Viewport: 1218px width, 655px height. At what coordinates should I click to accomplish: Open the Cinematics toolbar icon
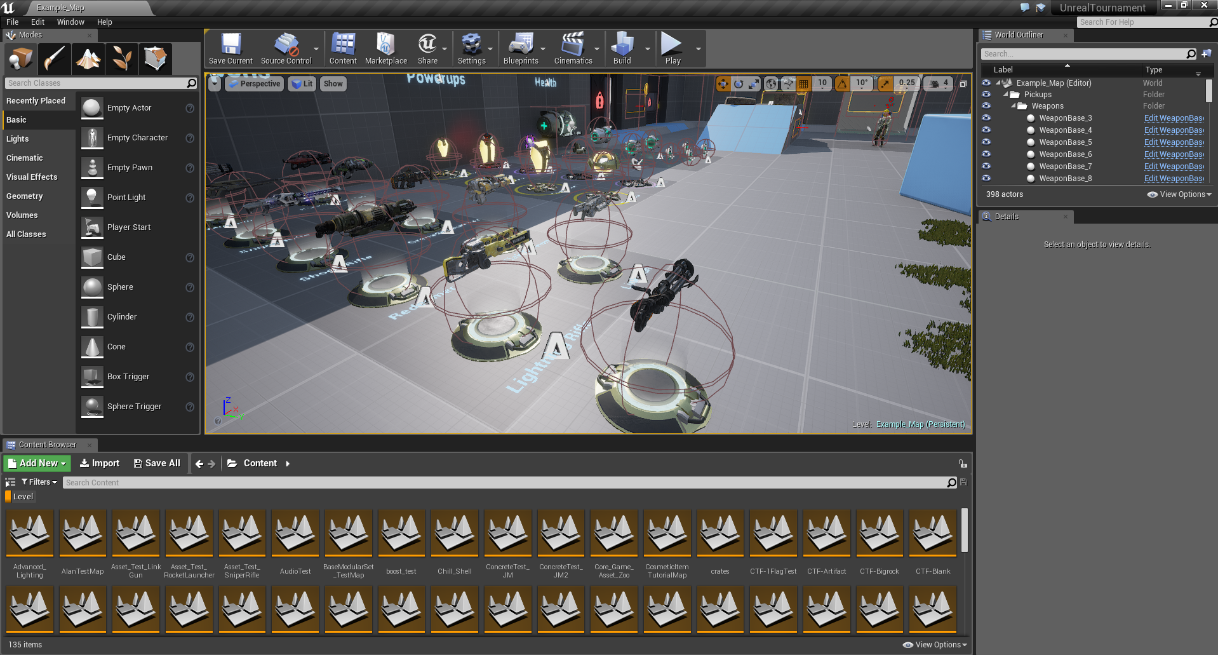pos(573,49)
